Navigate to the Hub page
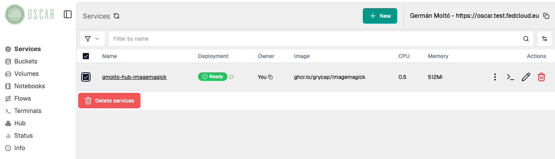This screenshot has width=555, height=159. coord(20,123)
